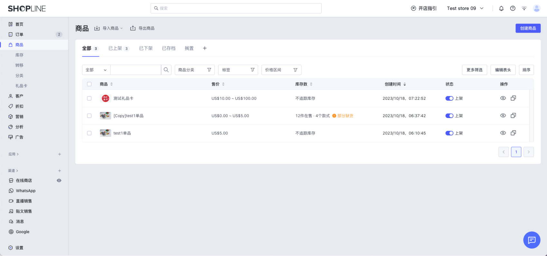Expand the Test store 09 store switcher
The height and width of the screenshot is (256, 547).
465,8
